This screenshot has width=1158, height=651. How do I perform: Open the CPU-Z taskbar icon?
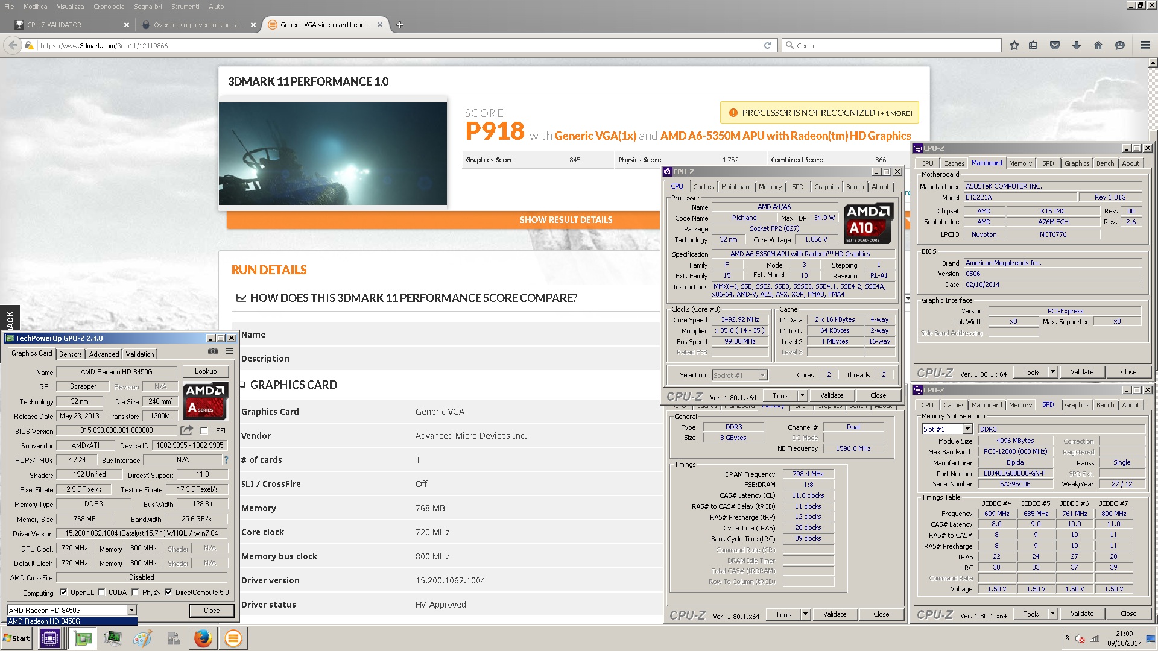50,638
